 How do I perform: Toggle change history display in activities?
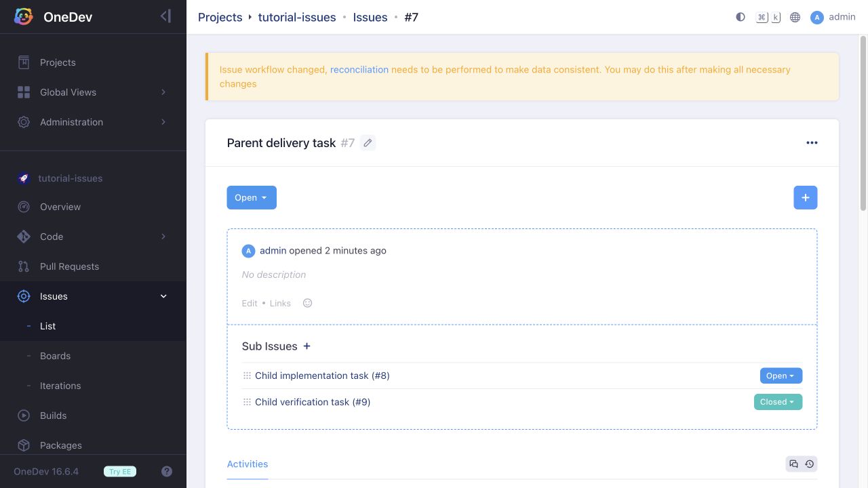coord(810,464)
